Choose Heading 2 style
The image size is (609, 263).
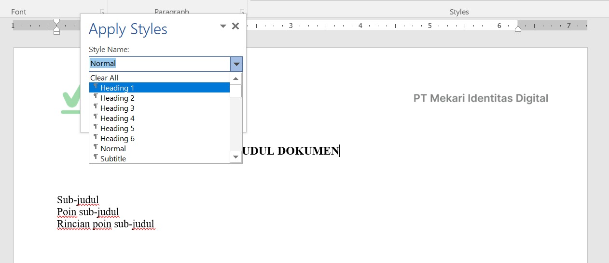coord(159,98)
